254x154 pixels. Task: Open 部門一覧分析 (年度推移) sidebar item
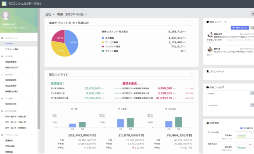(16, 128)
